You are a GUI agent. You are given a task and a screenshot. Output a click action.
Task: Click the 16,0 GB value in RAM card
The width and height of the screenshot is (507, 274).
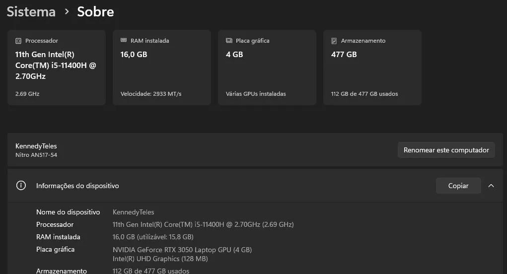pos(134,55)
